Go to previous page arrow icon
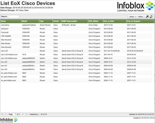The height and width of the screenshot is (123, 155). pyautogui.click(x=6, y=114)
